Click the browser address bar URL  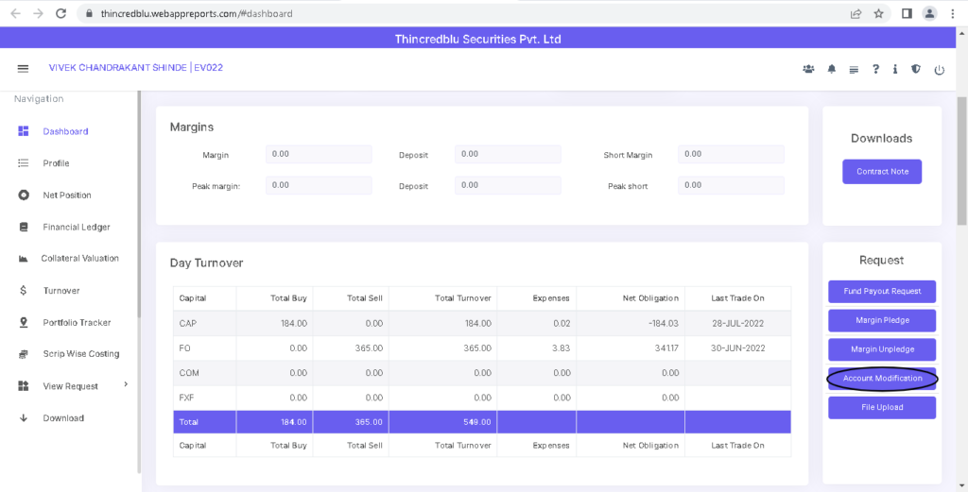coord(197,13)
